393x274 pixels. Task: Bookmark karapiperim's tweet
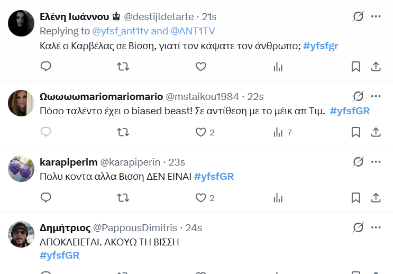tap(356, 198)
